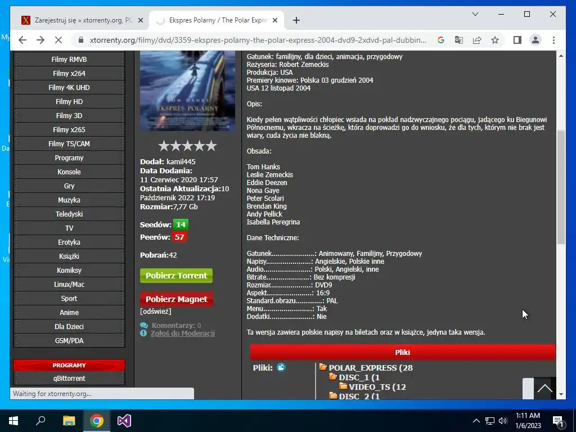Image resolution: width=576 pixels, height=432 pixels.
Task: Open the Książki category
Action: 69,256
